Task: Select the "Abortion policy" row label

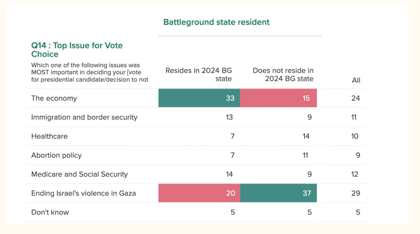Action: click(56, 155)
